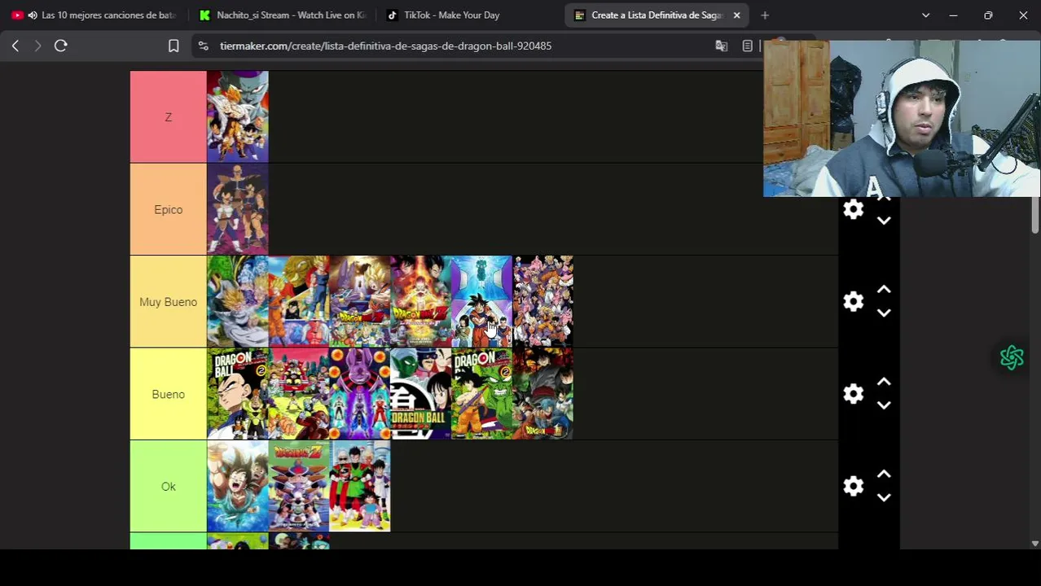
Task: Select second image in Bueno row
Action: point(299,394)
